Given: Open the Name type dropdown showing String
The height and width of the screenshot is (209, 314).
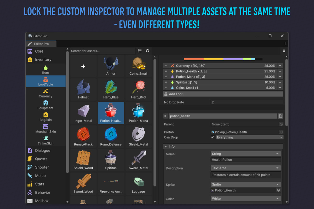Looking at the screenshot, I should click(x=245, y=154).
